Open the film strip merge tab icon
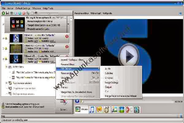184x123 pixels. click(137, 109)
